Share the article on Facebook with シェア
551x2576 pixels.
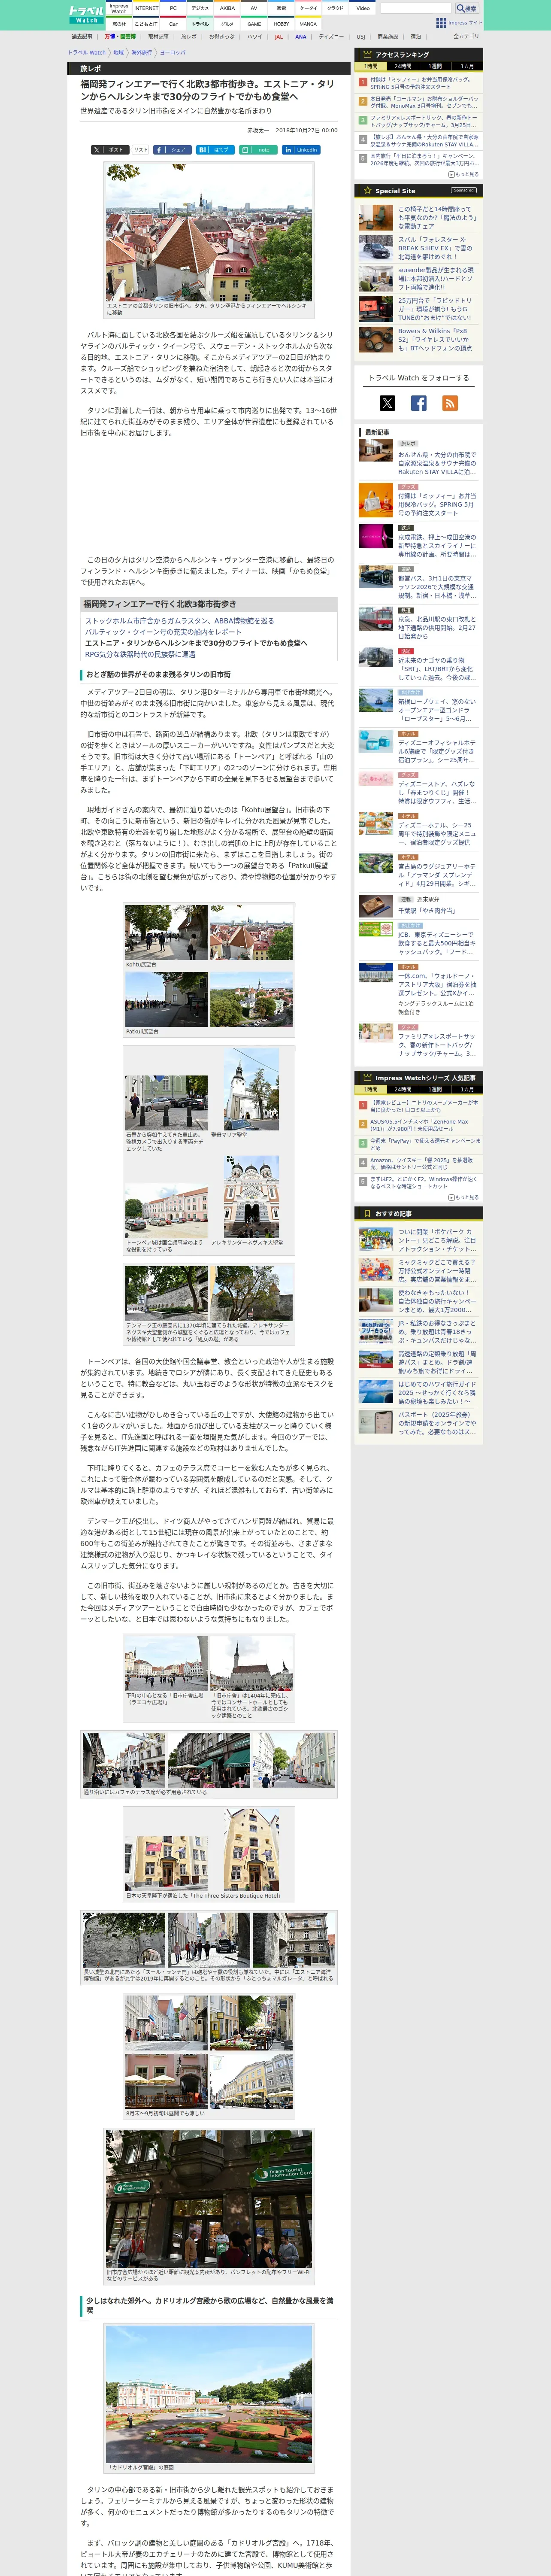click(x=172, y=150)
